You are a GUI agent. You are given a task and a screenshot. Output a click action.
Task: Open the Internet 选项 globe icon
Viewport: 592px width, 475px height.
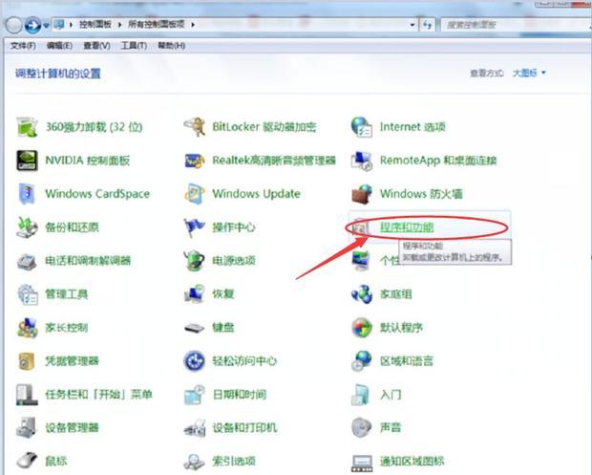tap(362, 127)
